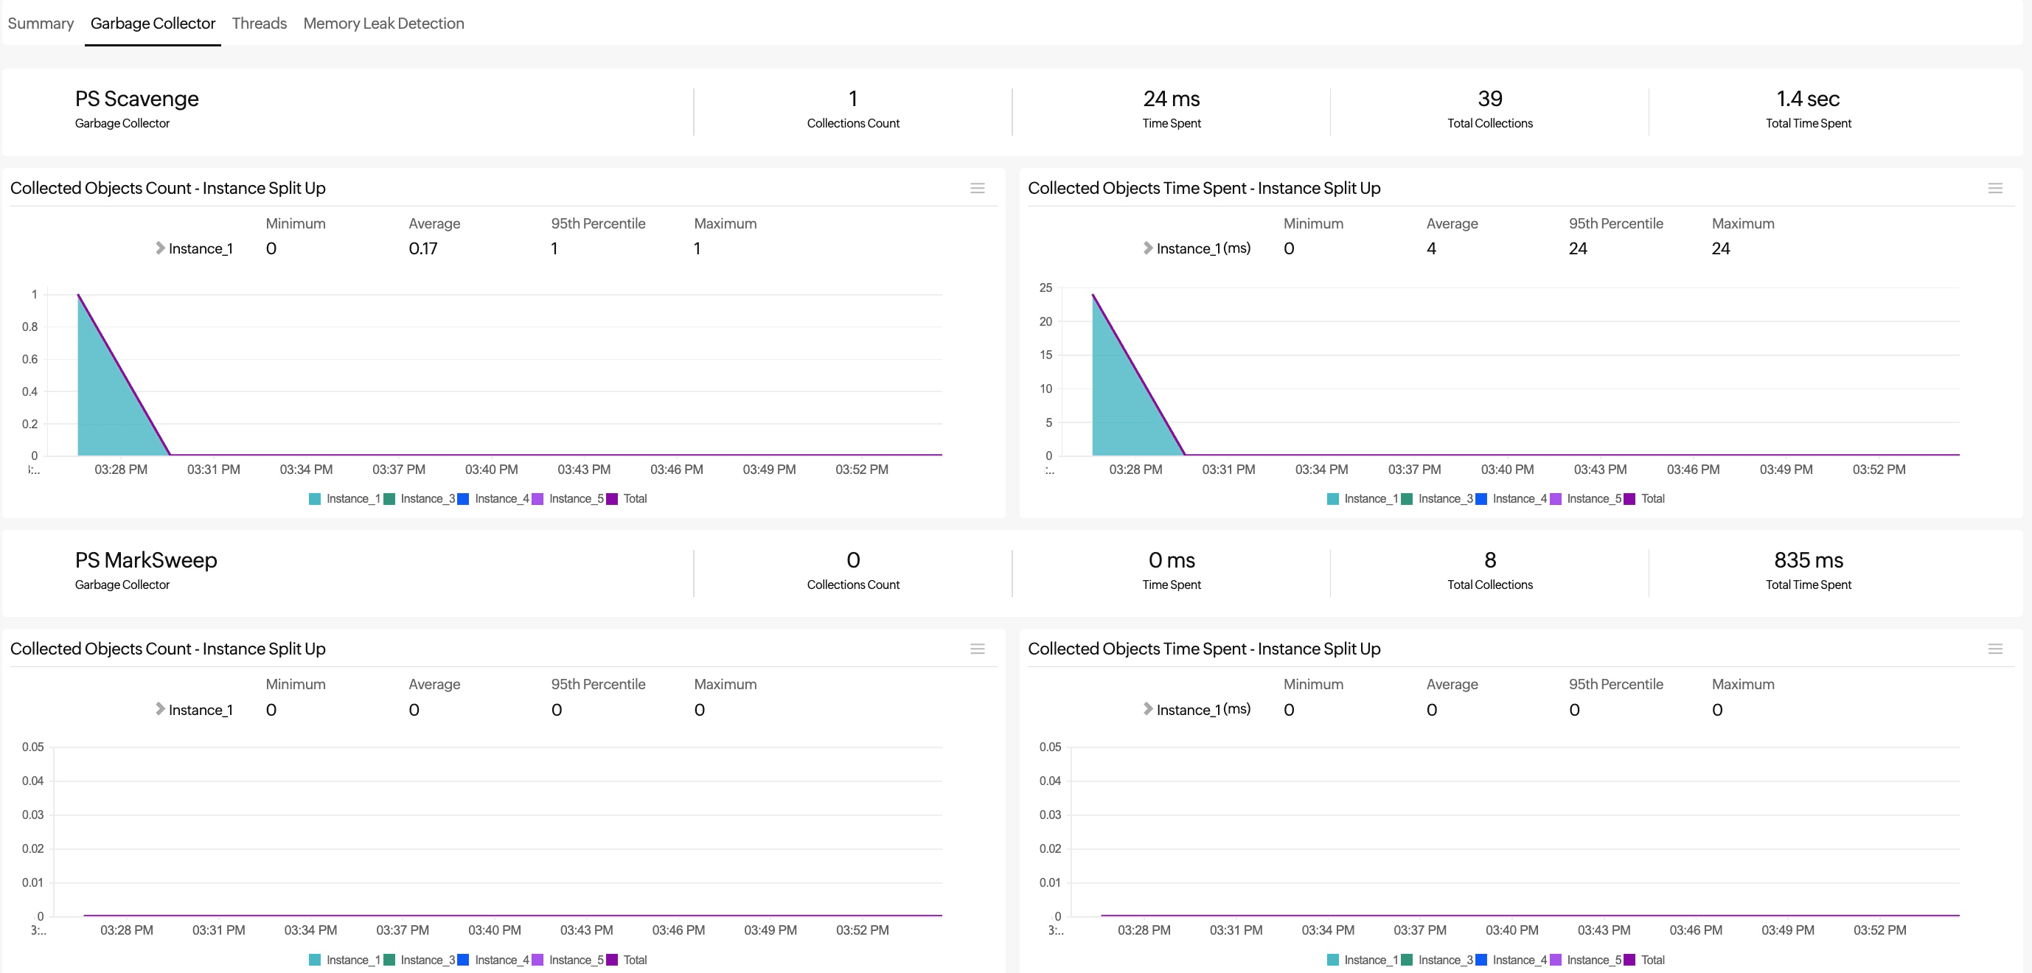Toggle Instance_3 legend in PS MarkSweep count chart
This screenshot has height=973, width=2032.
(427, 960)
